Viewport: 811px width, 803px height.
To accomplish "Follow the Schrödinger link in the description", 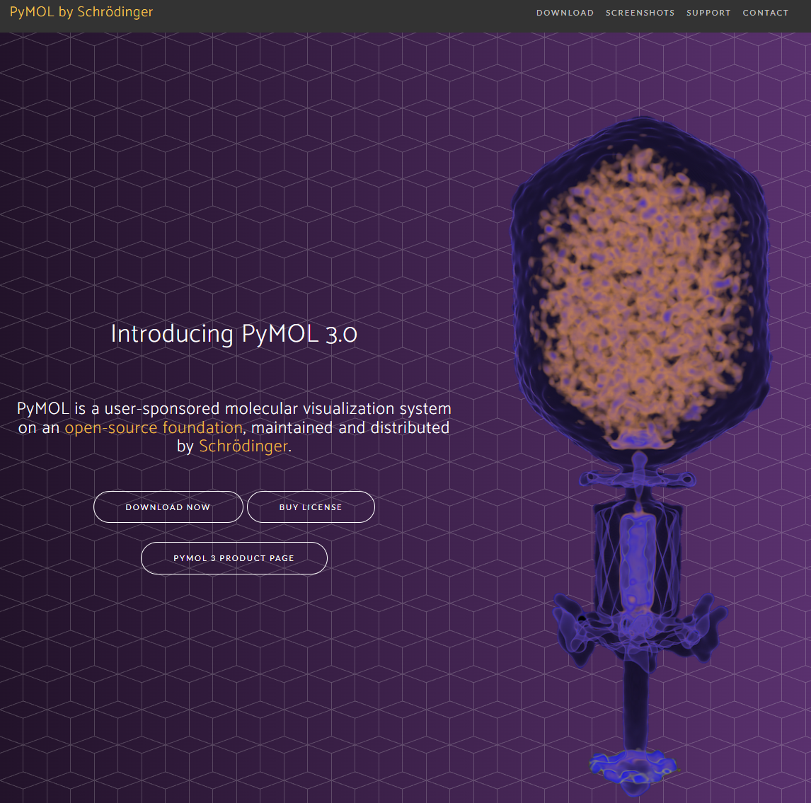I will tap(243, 446).
